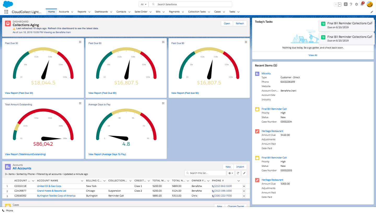Open View Report (TotalAmountOutstanding) link
376x214 pixels.
(25, 154)
